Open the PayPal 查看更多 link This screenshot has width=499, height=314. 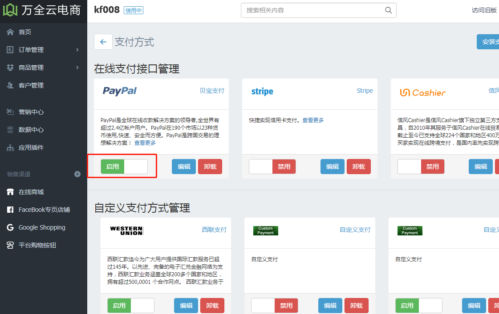pos(145,143)
